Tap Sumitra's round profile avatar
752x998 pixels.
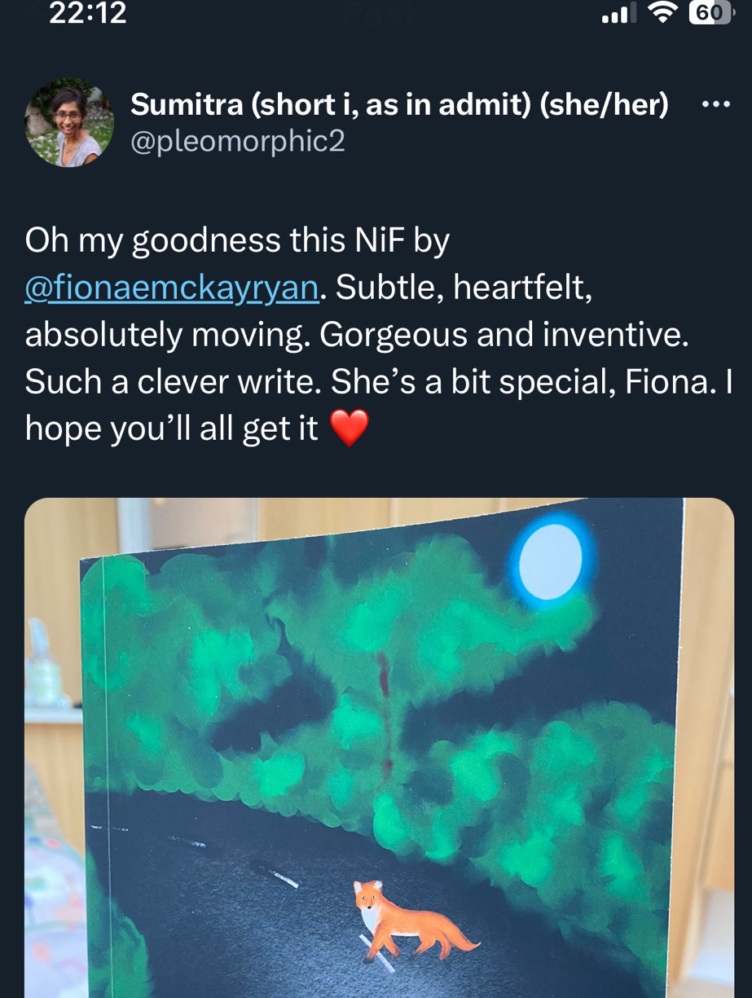pyautogui.click(x=69, y=123)
